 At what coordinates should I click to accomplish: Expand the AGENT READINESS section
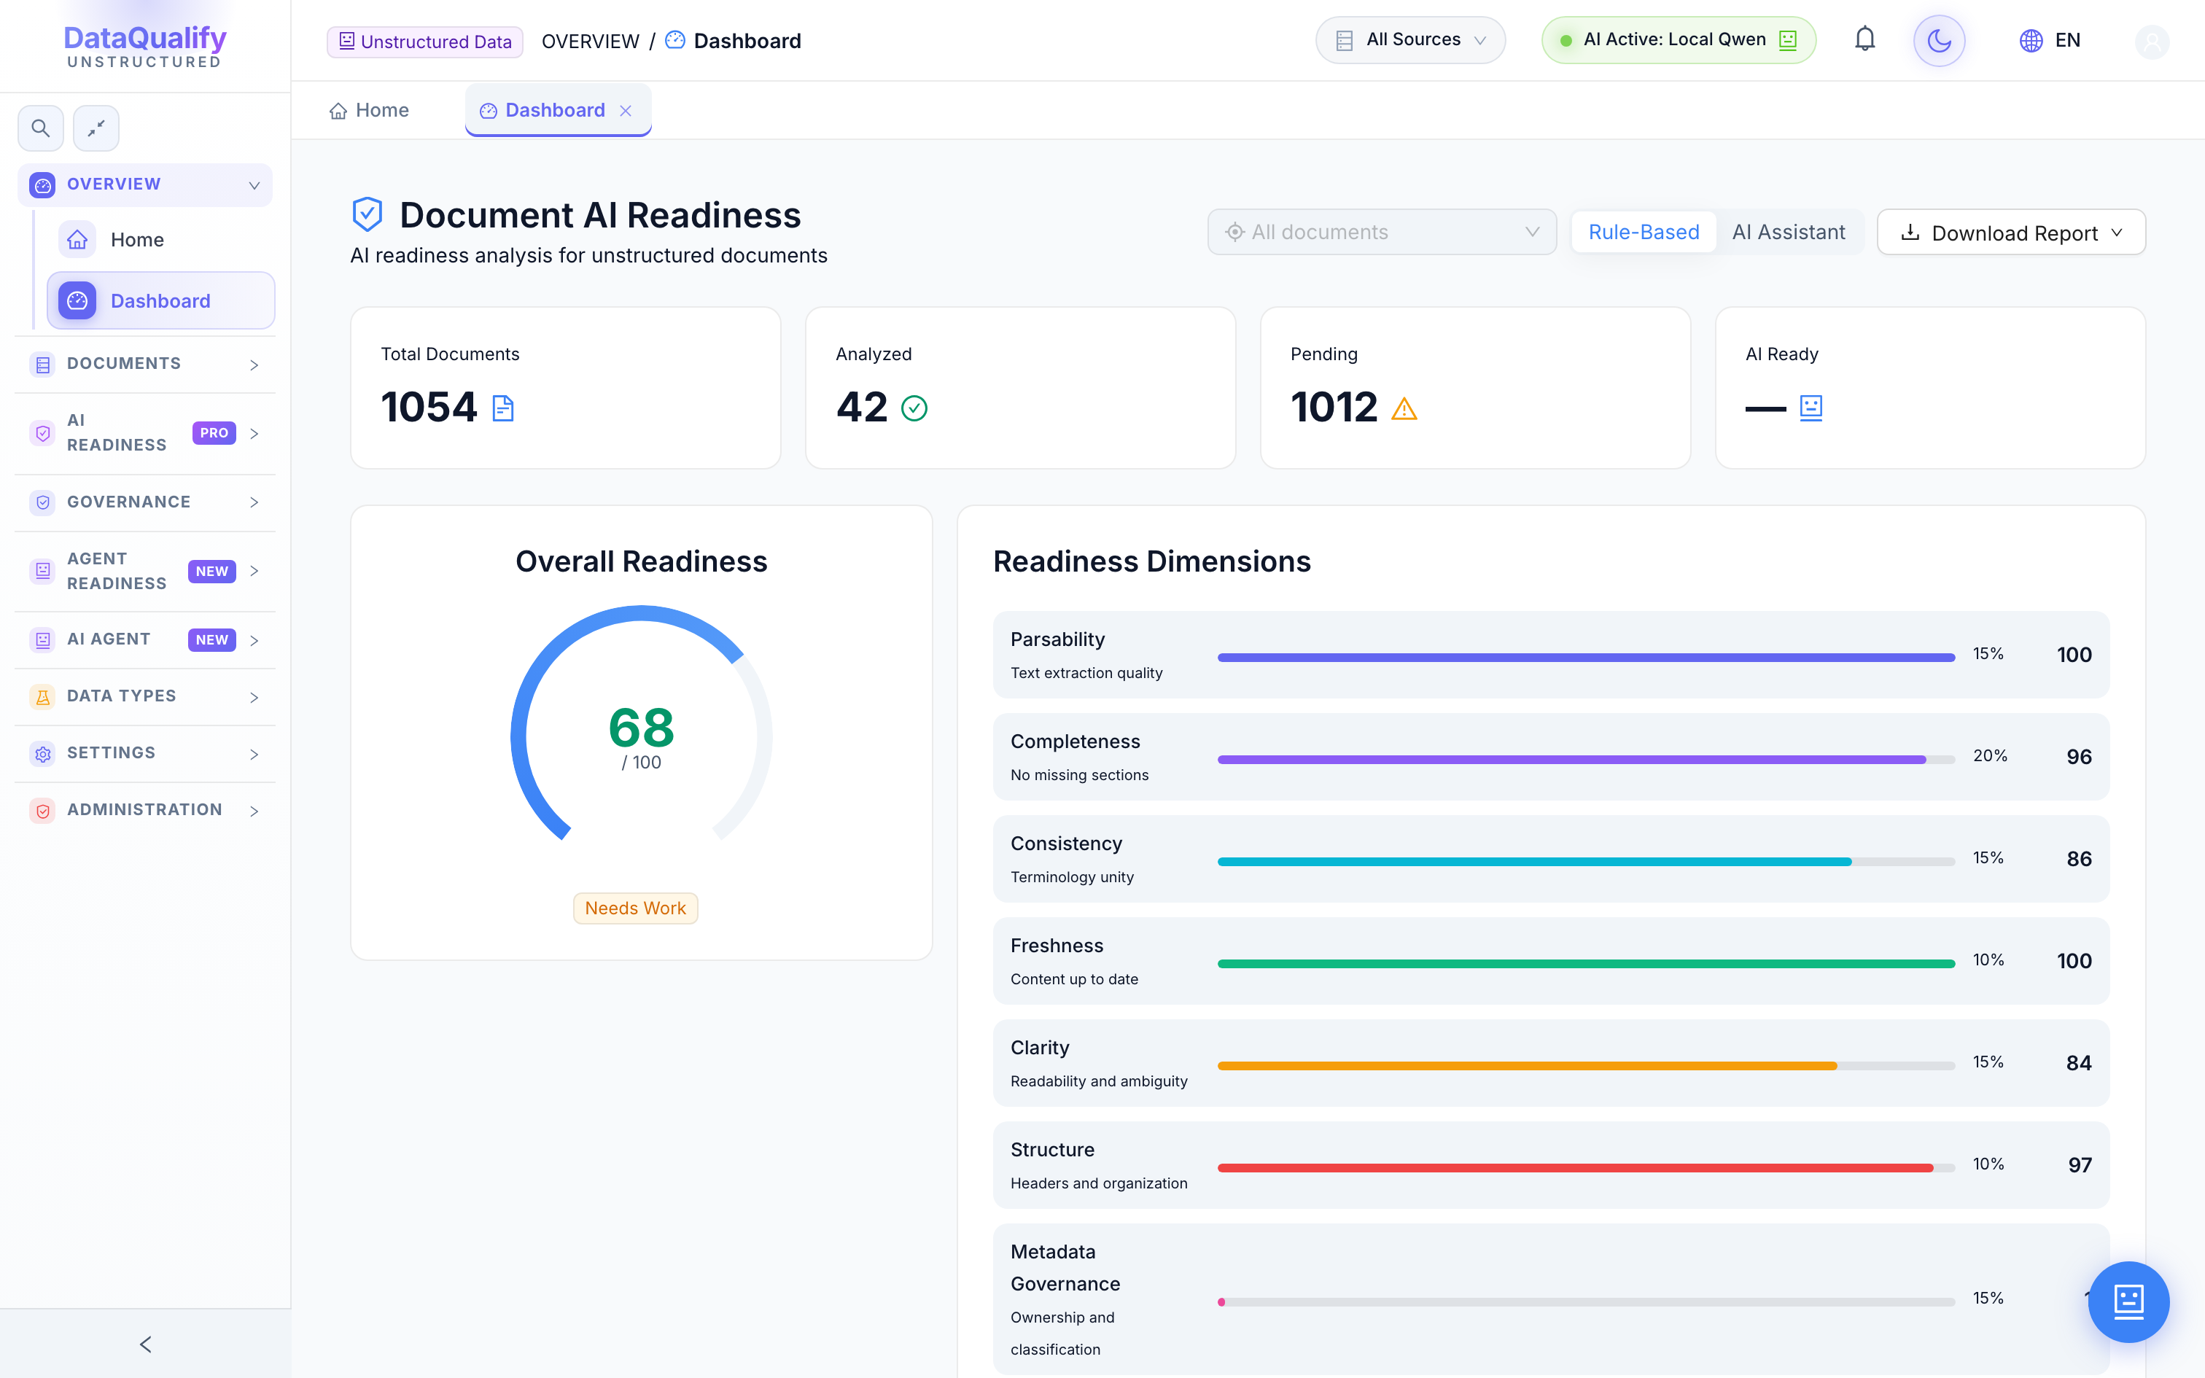(x=145, y=572)
